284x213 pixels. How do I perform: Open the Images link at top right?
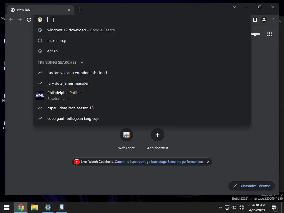tap(255, 34)
